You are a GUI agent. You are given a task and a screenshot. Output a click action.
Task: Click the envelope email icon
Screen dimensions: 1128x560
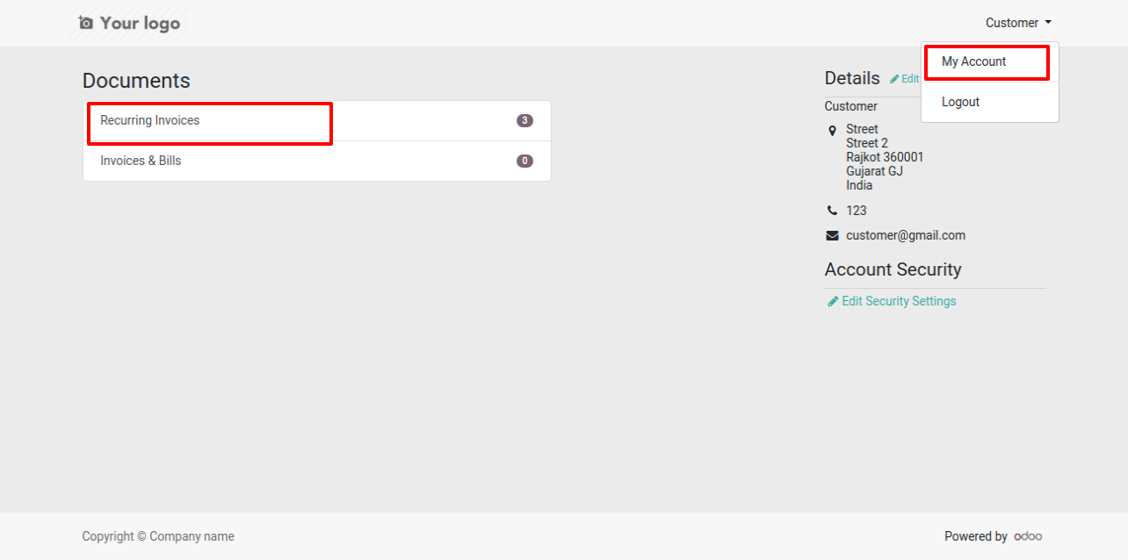click(x=833, y=236)
